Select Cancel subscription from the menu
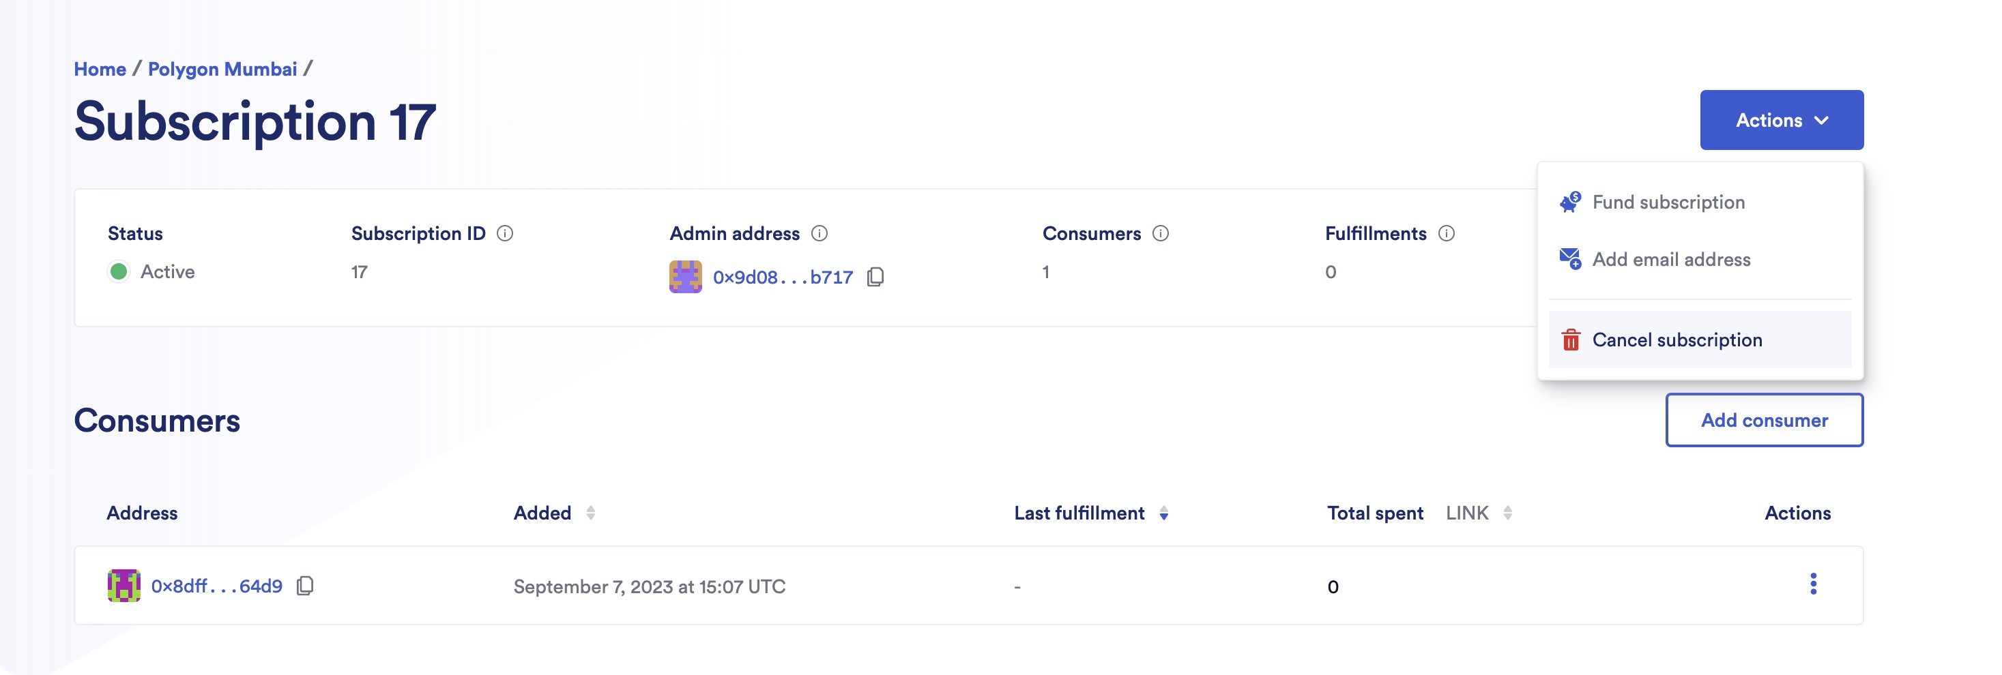This screenshot has width=2002, height=675. pos(1677,340)
